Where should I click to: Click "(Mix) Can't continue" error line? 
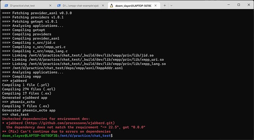pyautogui.click(x=56, y=131)
